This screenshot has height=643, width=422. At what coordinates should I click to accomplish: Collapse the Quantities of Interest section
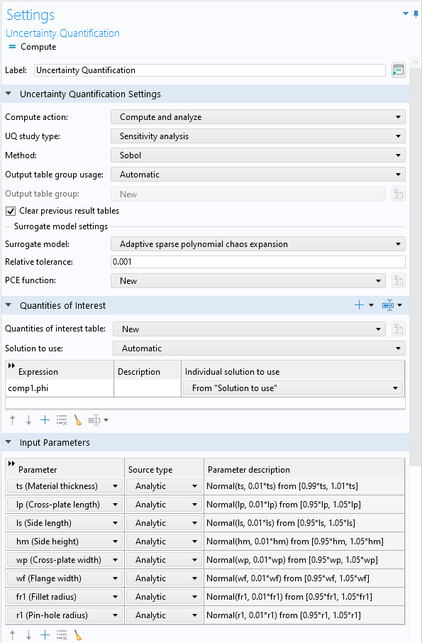tap(9, 305)
